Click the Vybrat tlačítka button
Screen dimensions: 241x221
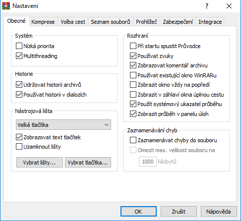[88, 163]
